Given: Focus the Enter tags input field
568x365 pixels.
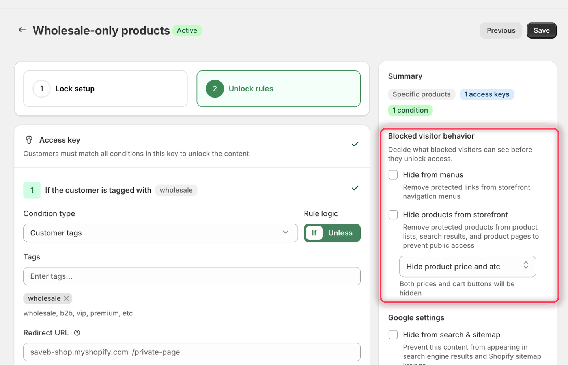Looking at the screenshot, I should 192,276.
